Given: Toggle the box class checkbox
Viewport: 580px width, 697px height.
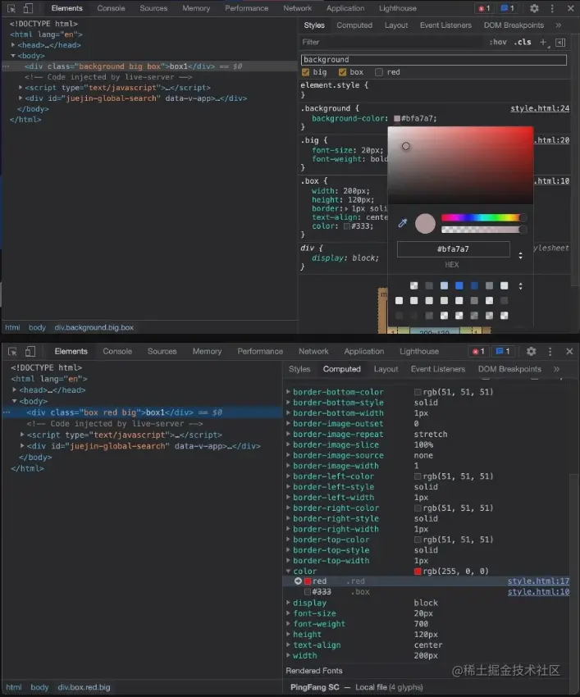Looking at the screenshot, I should (342, 72).
